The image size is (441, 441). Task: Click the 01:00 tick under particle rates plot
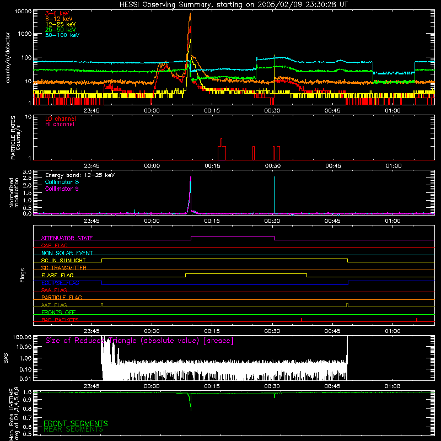pyautogui.click(x=394, y=166)
